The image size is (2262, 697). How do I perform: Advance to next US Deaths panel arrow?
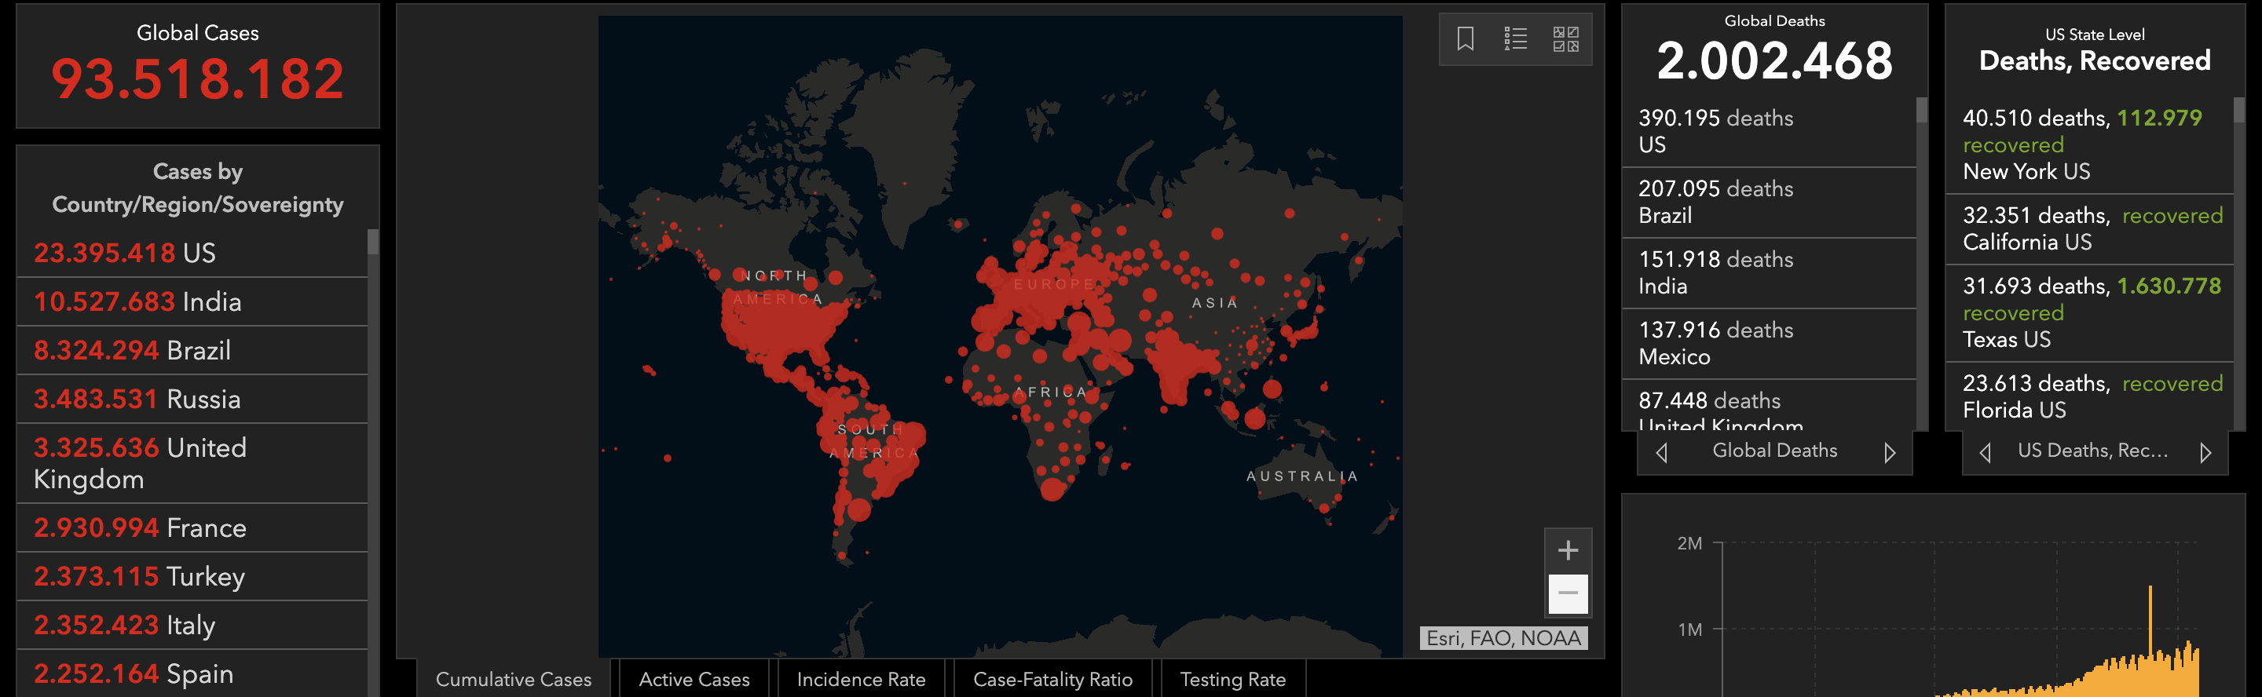[x=2205, y=452]
